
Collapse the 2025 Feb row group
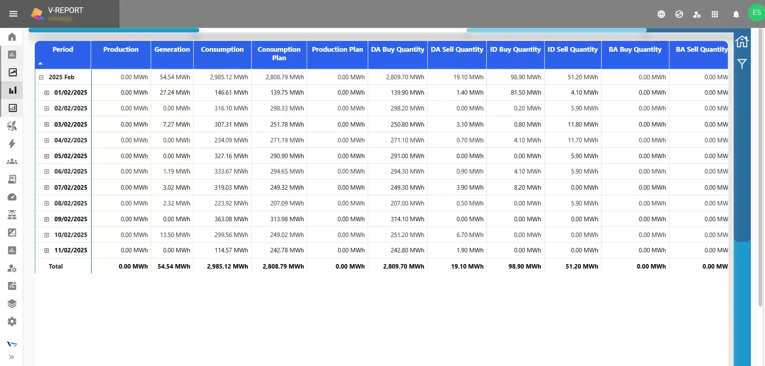click(41, 77)
